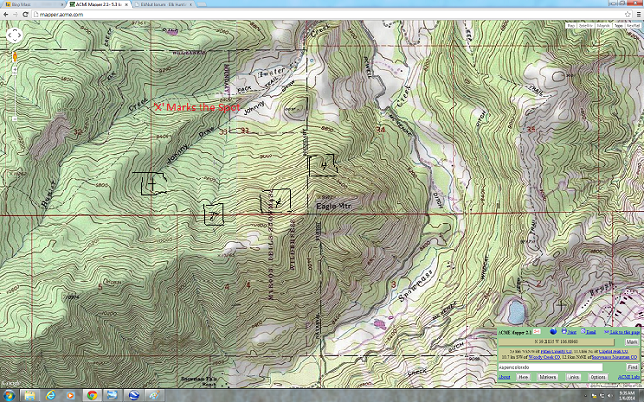Close the ElkNut Forum tab

tap(190, 4)
